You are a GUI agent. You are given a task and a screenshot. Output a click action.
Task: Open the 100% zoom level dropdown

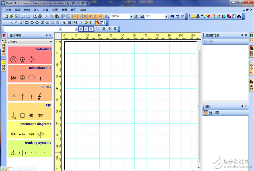[131, 17]
